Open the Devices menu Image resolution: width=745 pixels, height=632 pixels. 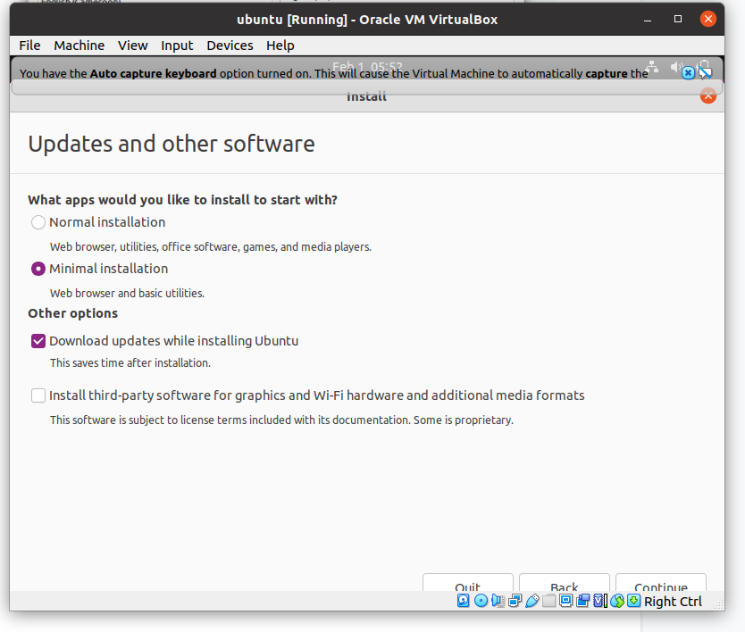point(230,46)
